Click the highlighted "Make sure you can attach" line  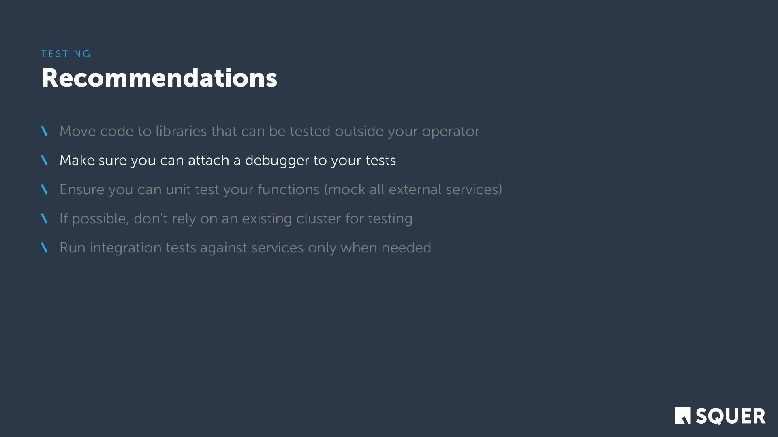(227, 160)
